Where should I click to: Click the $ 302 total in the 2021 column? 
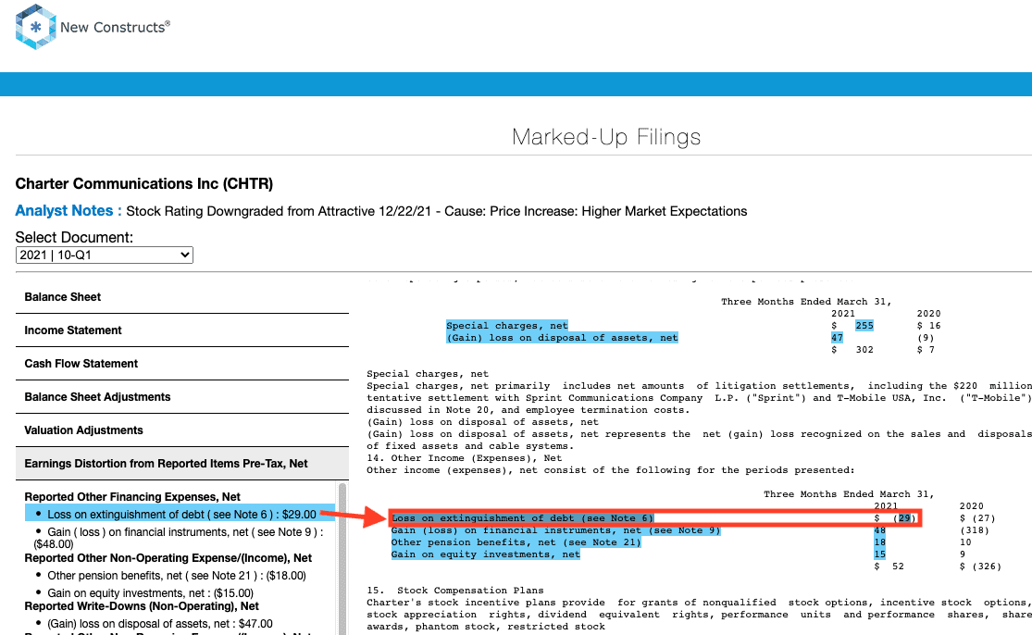[x=852, y=350]
